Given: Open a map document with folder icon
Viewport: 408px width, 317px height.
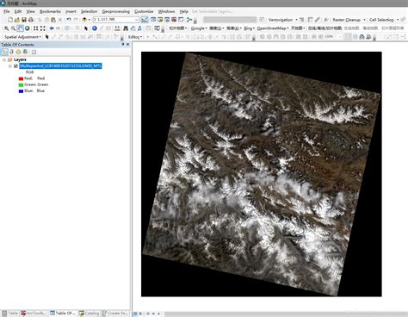Looking at the screenshot, I should click(x=17, y=20).
